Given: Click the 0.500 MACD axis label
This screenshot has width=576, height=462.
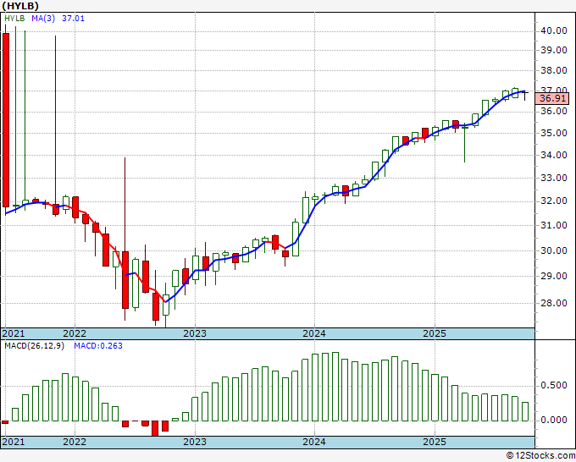Looking at the screenshot, I should pyautogui.click(x=554, y=386).
